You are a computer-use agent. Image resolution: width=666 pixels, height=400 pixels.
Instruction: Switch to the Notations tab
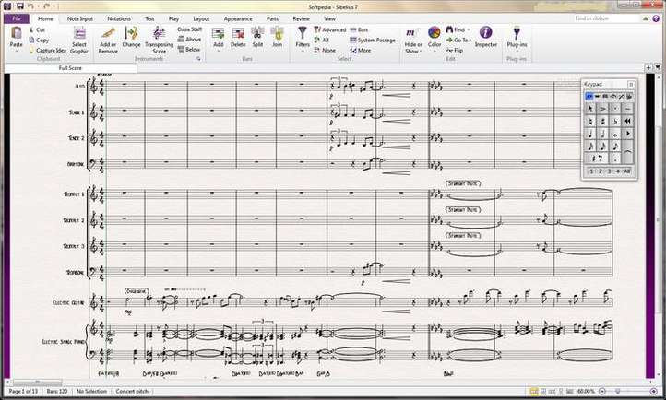tap(119, 18)
